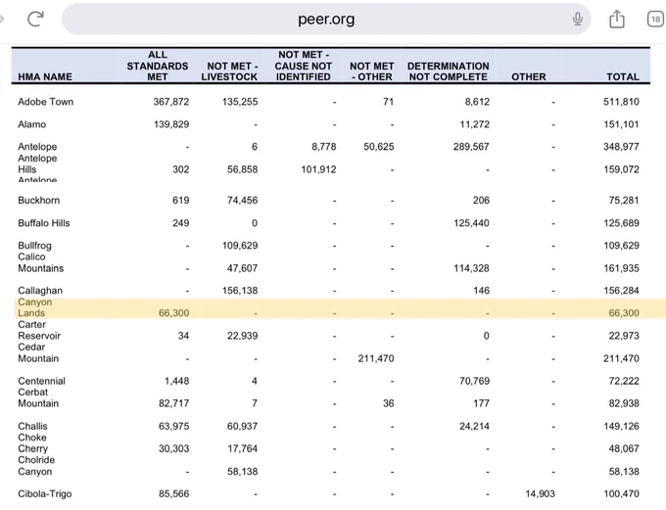
Task: Select the Calico Mountains value 47,607
Action: pyautogui.click(x=242, y=268)
